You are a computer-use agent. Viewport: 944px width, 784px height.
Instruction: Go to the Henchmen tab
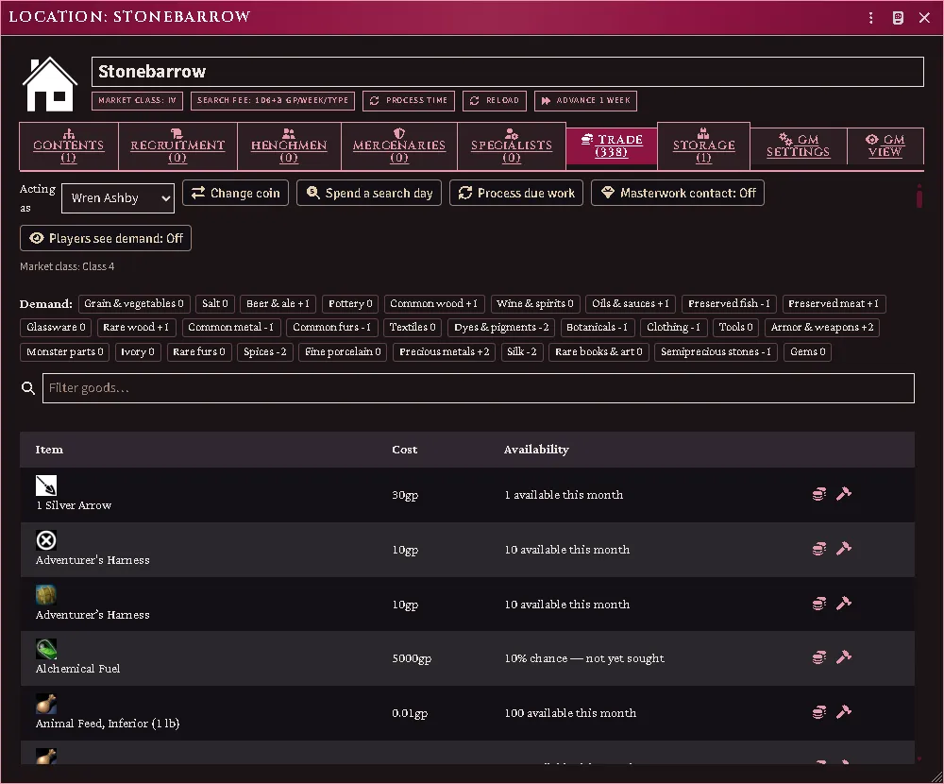(289, 146)
